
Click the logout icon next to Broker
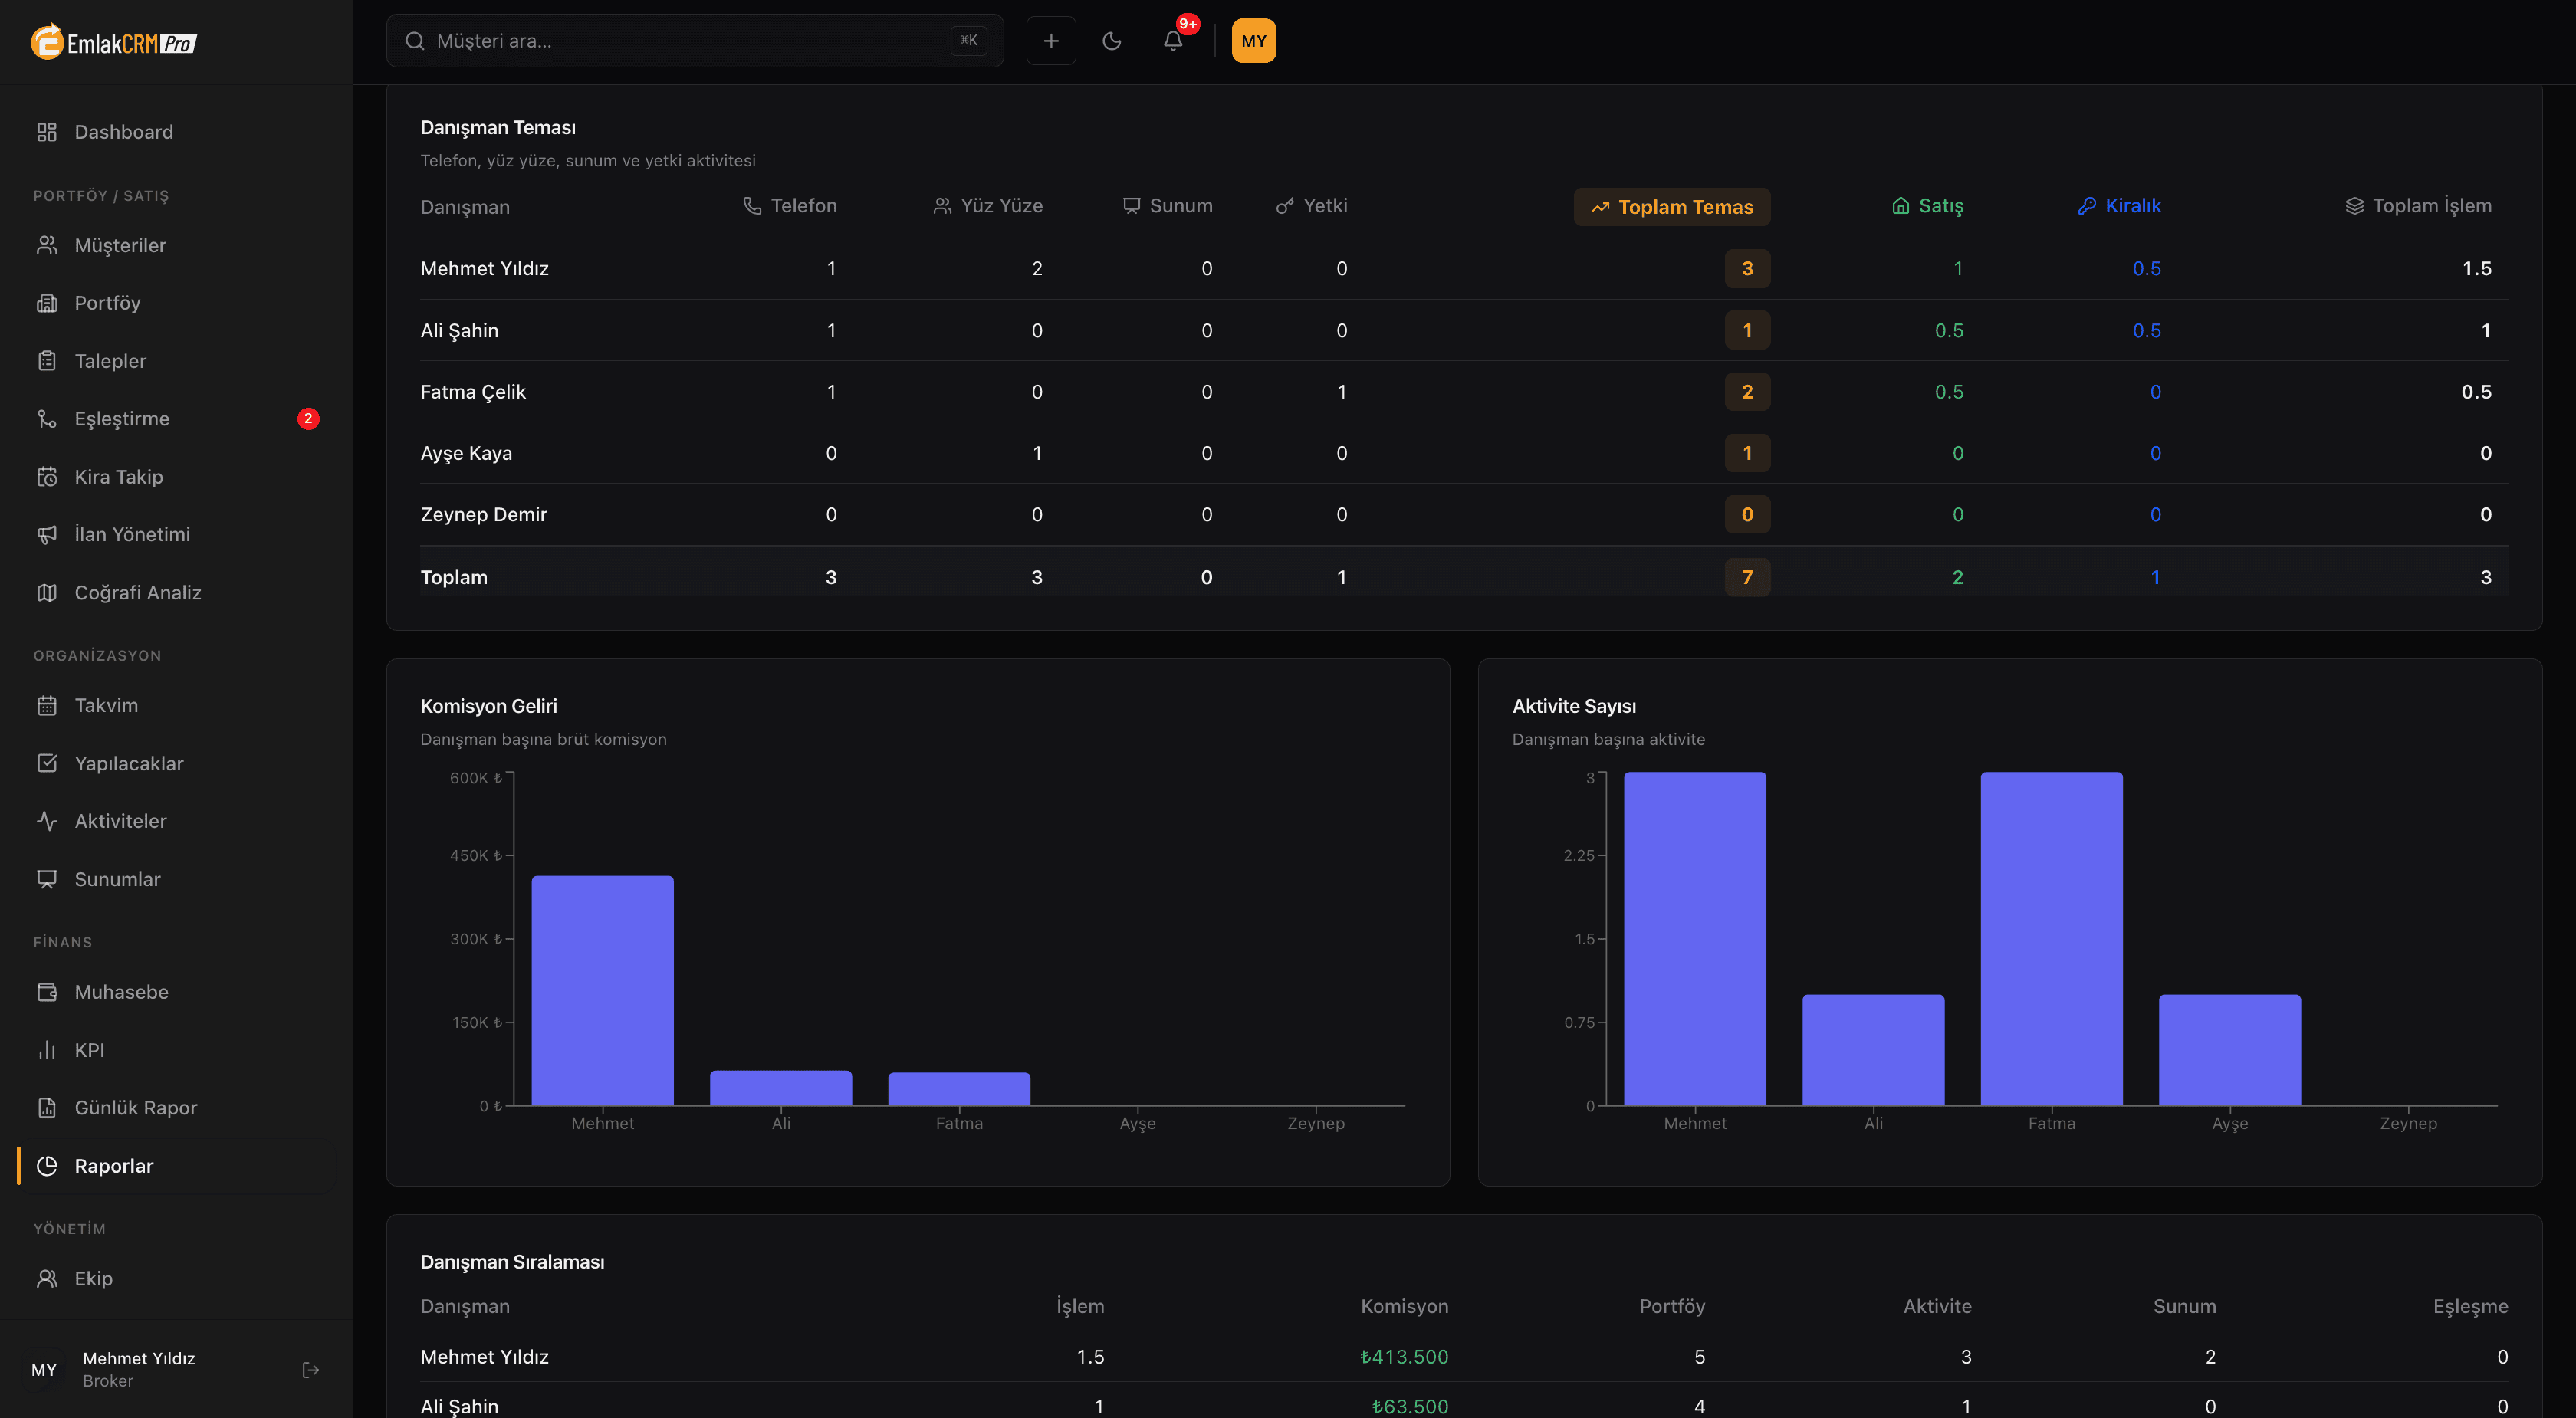(311, 1370)
